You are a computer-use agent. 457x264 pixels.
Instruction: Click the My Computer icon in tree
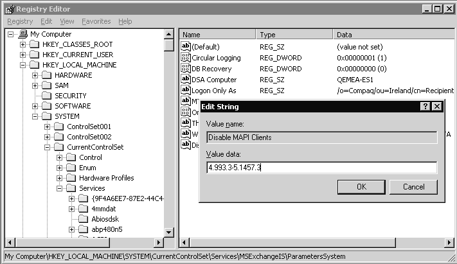[x=23, y=34]
